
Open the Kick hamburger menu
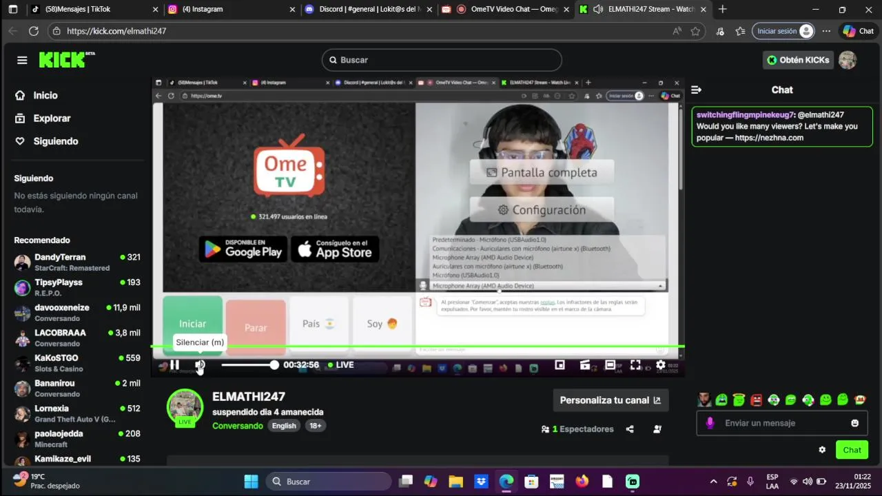click(x=22, y=60)
